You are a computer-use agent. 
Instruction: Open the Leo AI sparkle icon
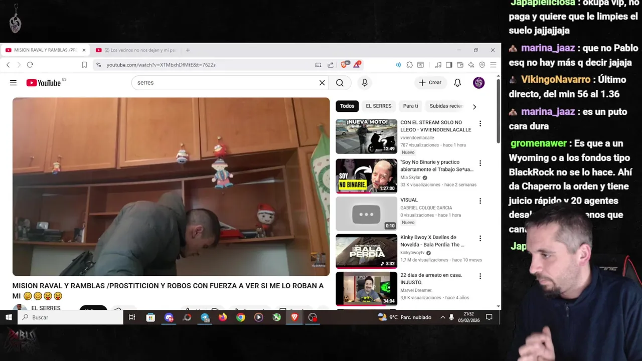pyautogui.click(x=471, y=65)
